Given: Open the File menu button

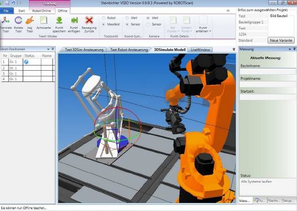Looking at the screenshot, I should coord(6,11).
